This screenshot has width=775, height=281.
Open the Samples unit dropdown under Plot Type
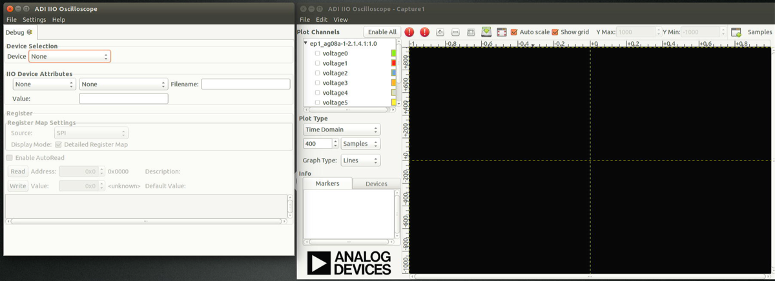(x=360, y=144)
